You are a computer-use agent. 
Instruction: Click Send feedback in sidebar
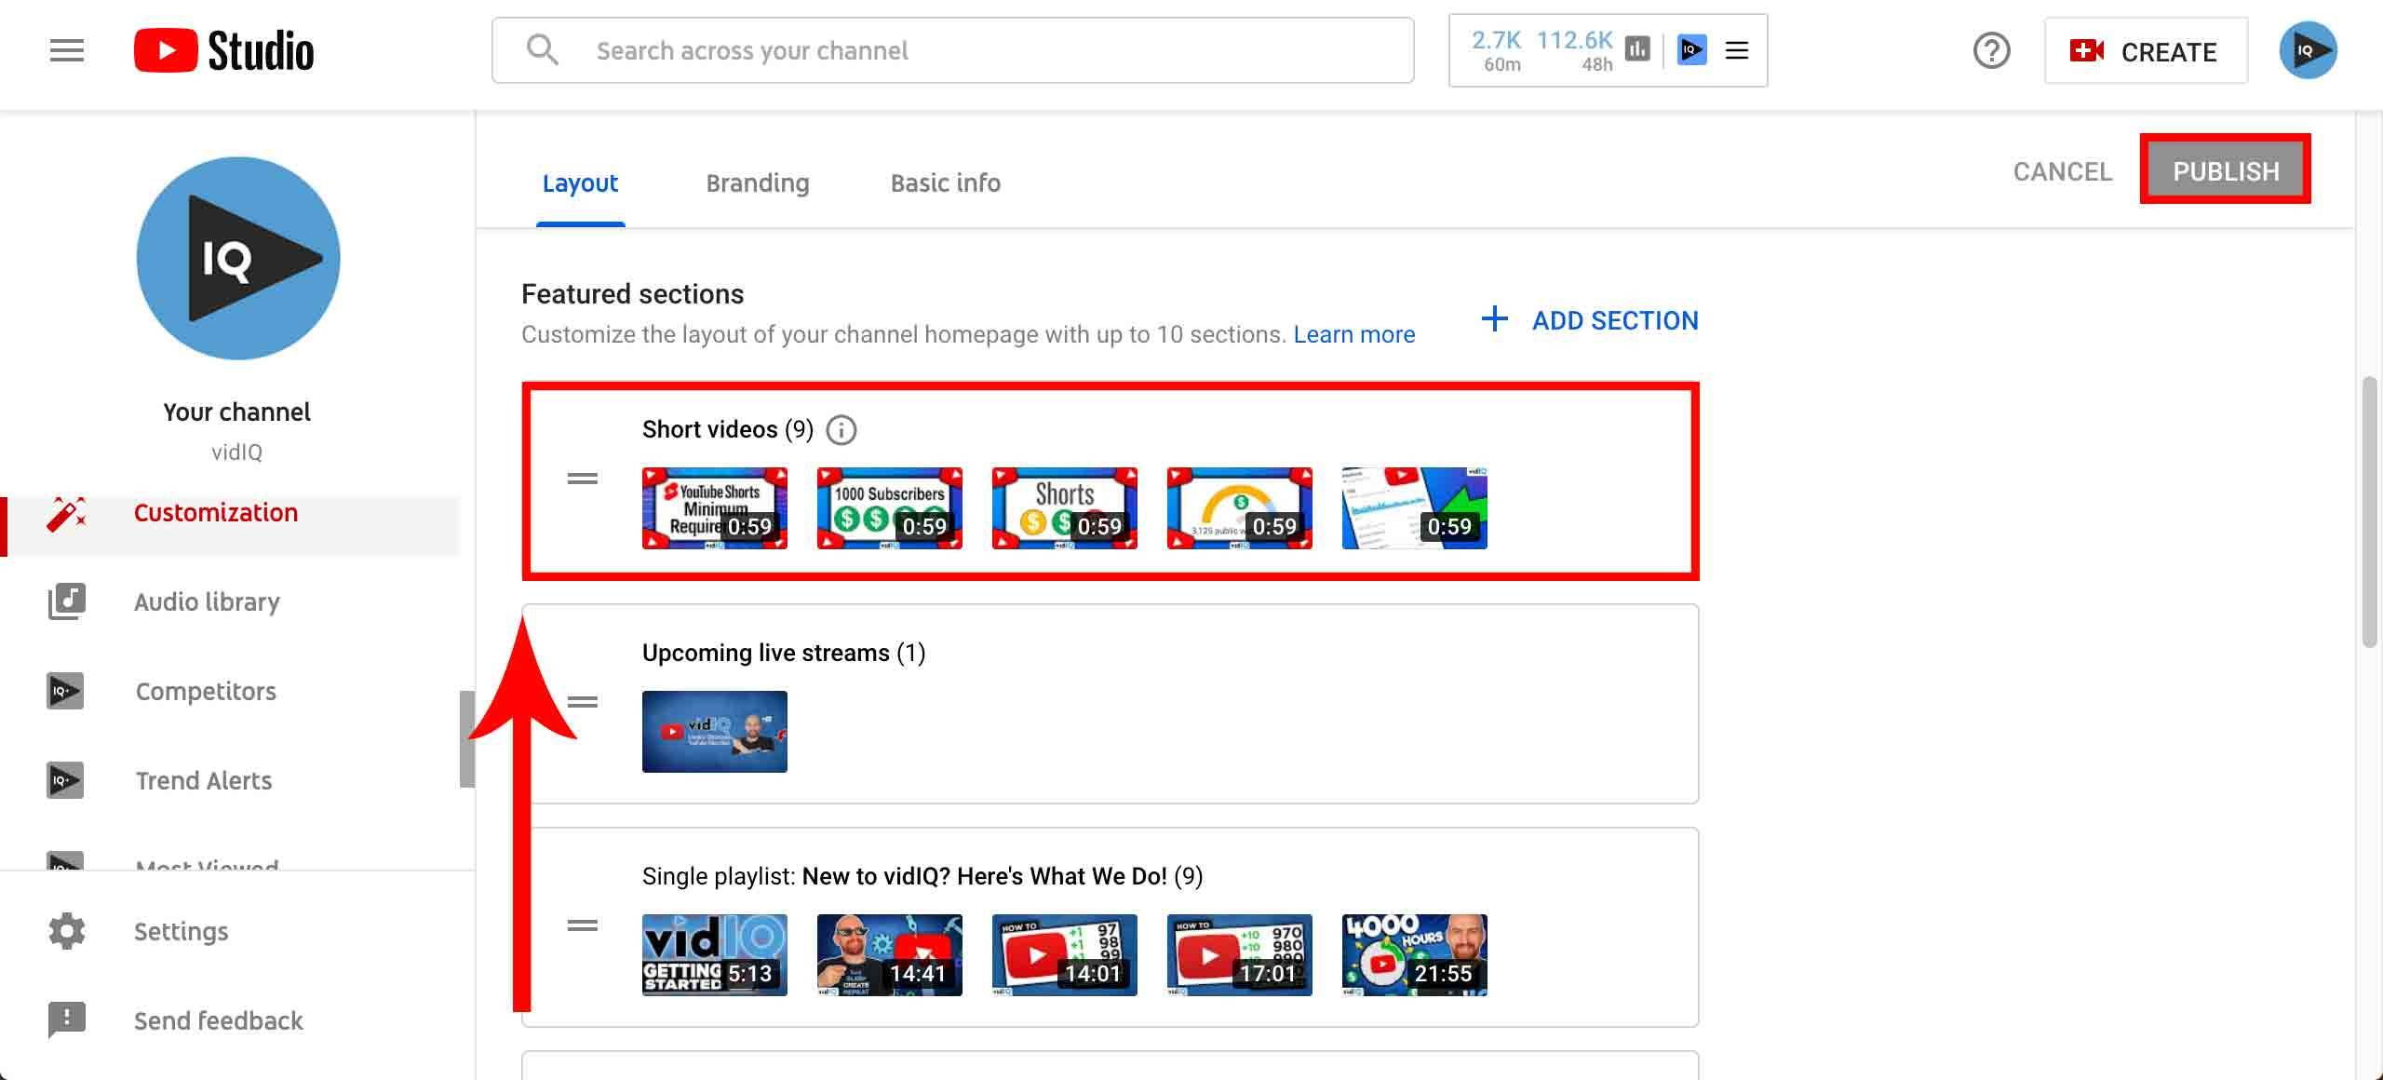point(218,1020)
